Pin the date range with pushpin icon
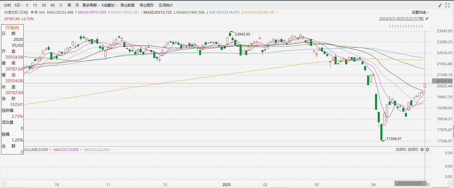 427,19
